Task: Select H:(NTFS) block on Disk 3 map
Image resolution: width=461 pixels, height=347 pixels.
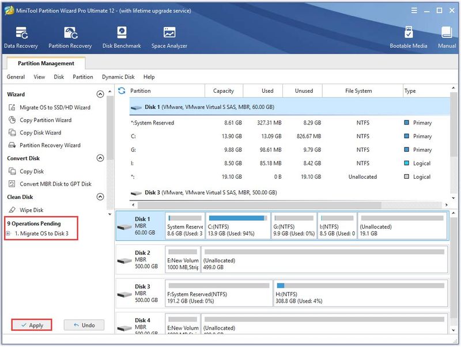Action: click(x=361, y=293)
